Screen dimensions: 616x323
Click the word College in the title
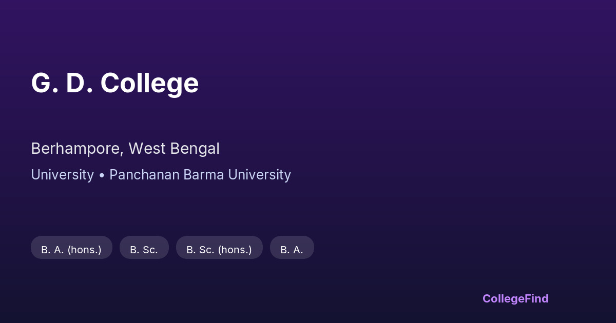pyautogui.click(x=149, y=83)
